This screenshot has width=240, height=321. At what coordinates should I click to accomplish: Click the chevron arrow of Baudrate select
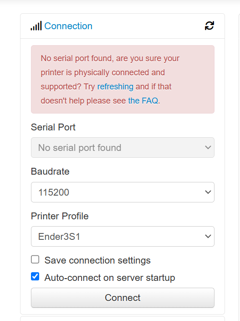(208, 192)
